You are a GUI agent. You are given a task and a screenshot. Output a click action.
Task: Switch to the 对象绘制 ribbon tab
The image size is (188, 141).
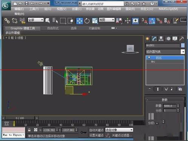pyautogui.click(x=94, y=28)
